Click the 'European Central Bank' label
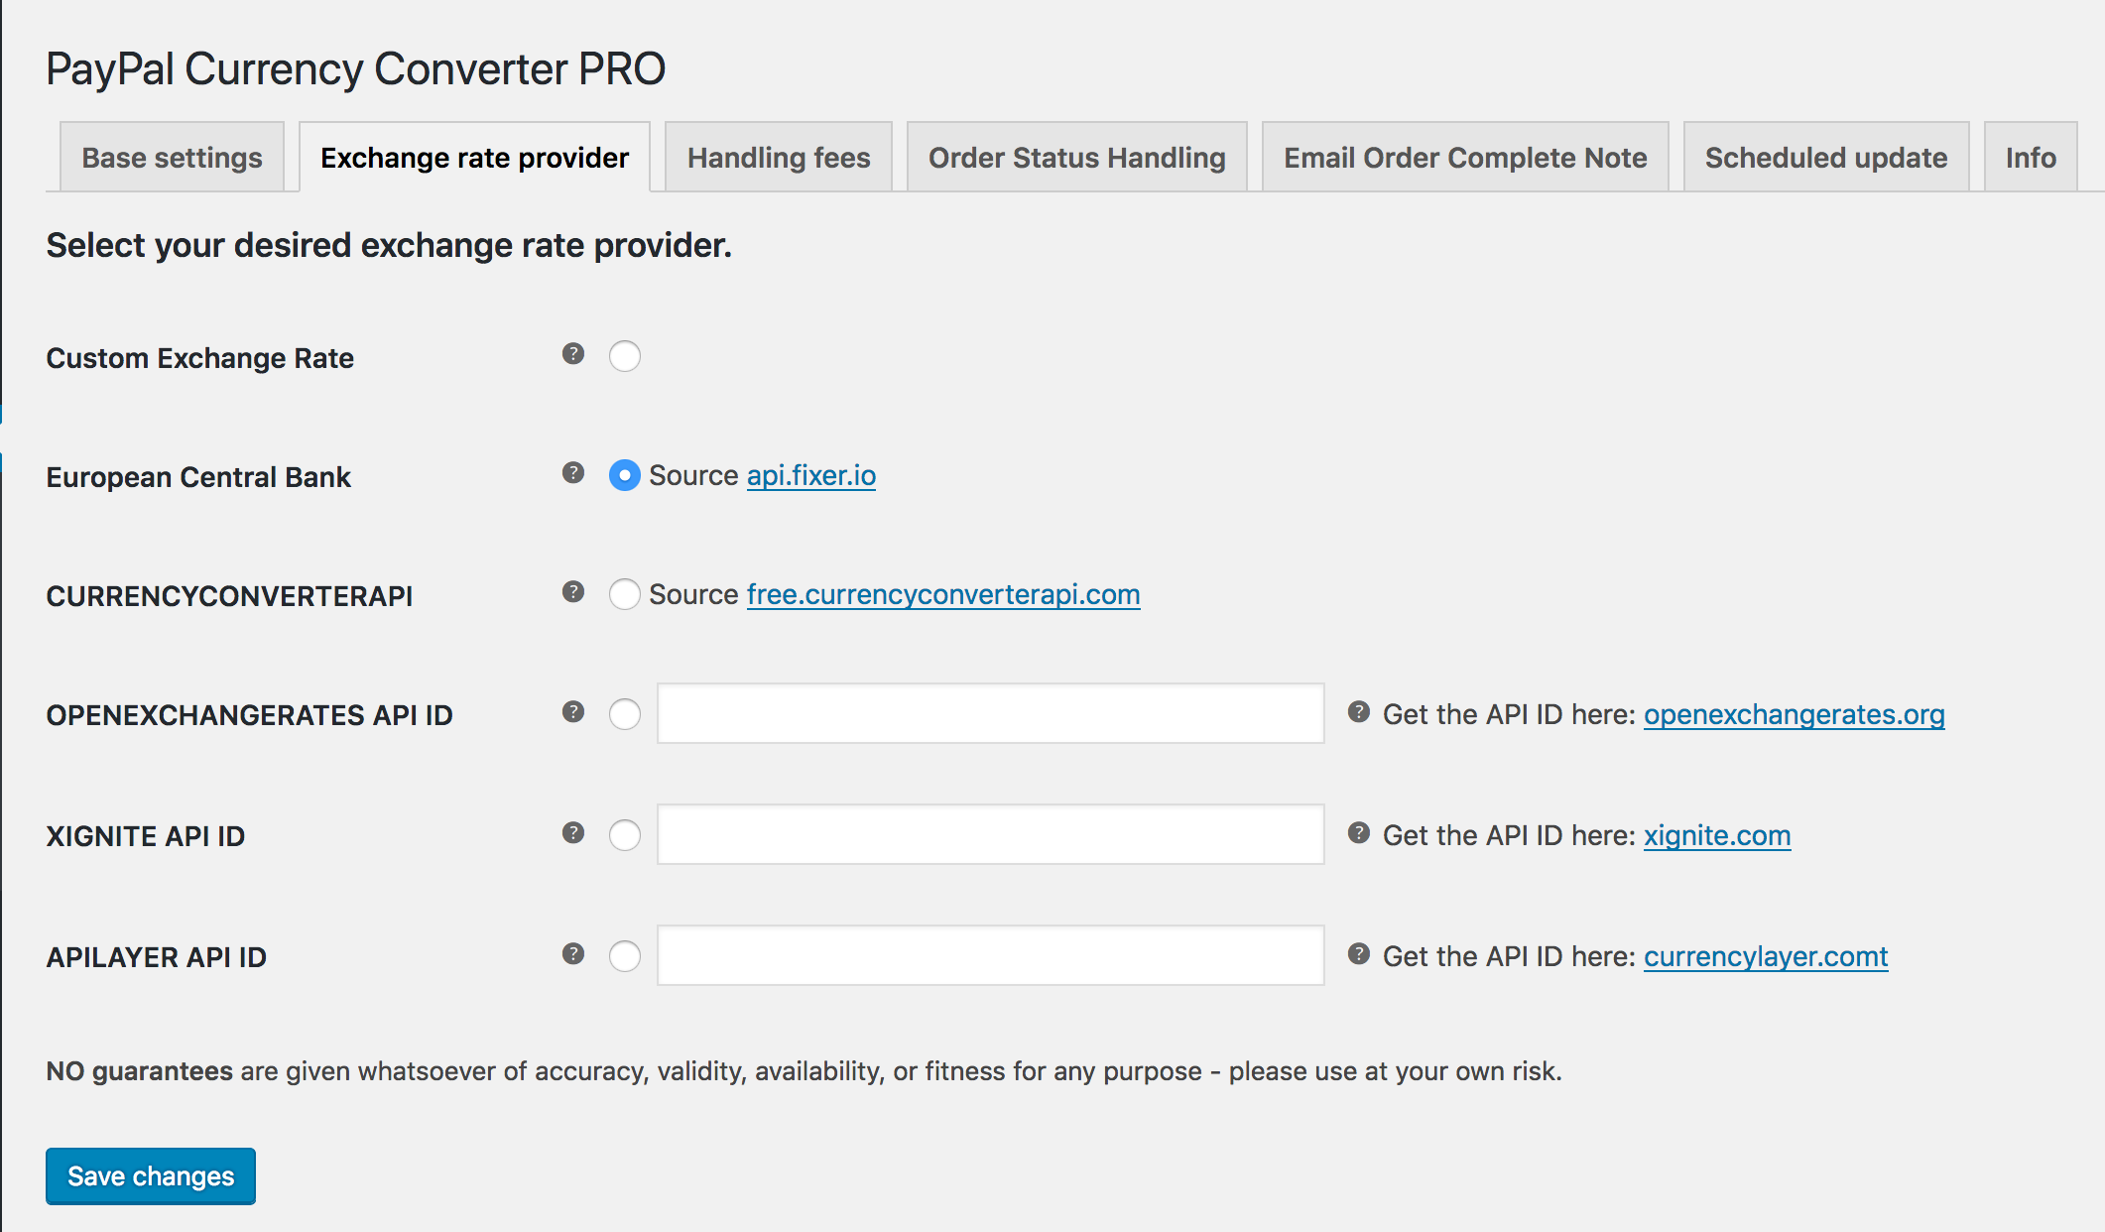Viewport: 2105px width, 1232px height. pyautogui.click(x=198, y=477)
